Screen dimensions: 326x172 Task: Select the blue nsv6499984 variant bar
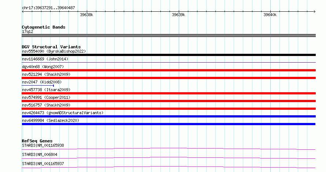click(168, 124)
